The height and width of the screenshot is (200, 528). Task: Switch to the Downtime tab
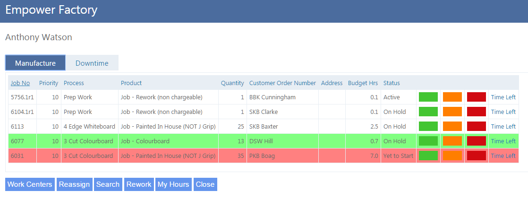pos(92,63)
